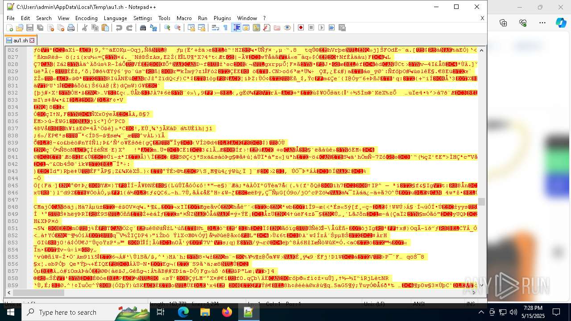
Task: Open the Settings menu
Action: [x=143, y=18]
